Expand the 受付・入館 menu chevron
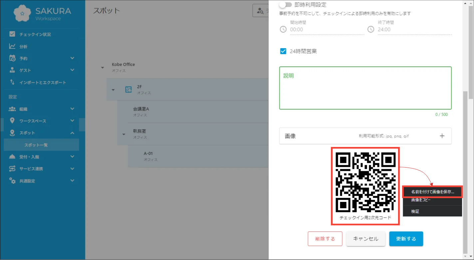Screen dimensions: 474x260 coord(72,157)
